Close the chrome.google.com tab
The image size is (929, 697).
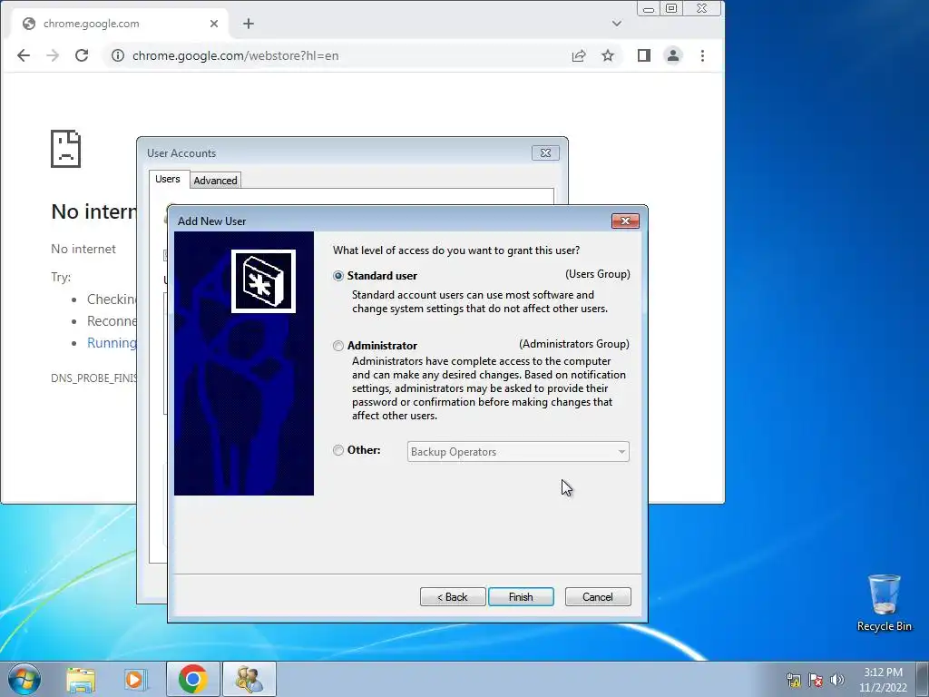(214, 24)
